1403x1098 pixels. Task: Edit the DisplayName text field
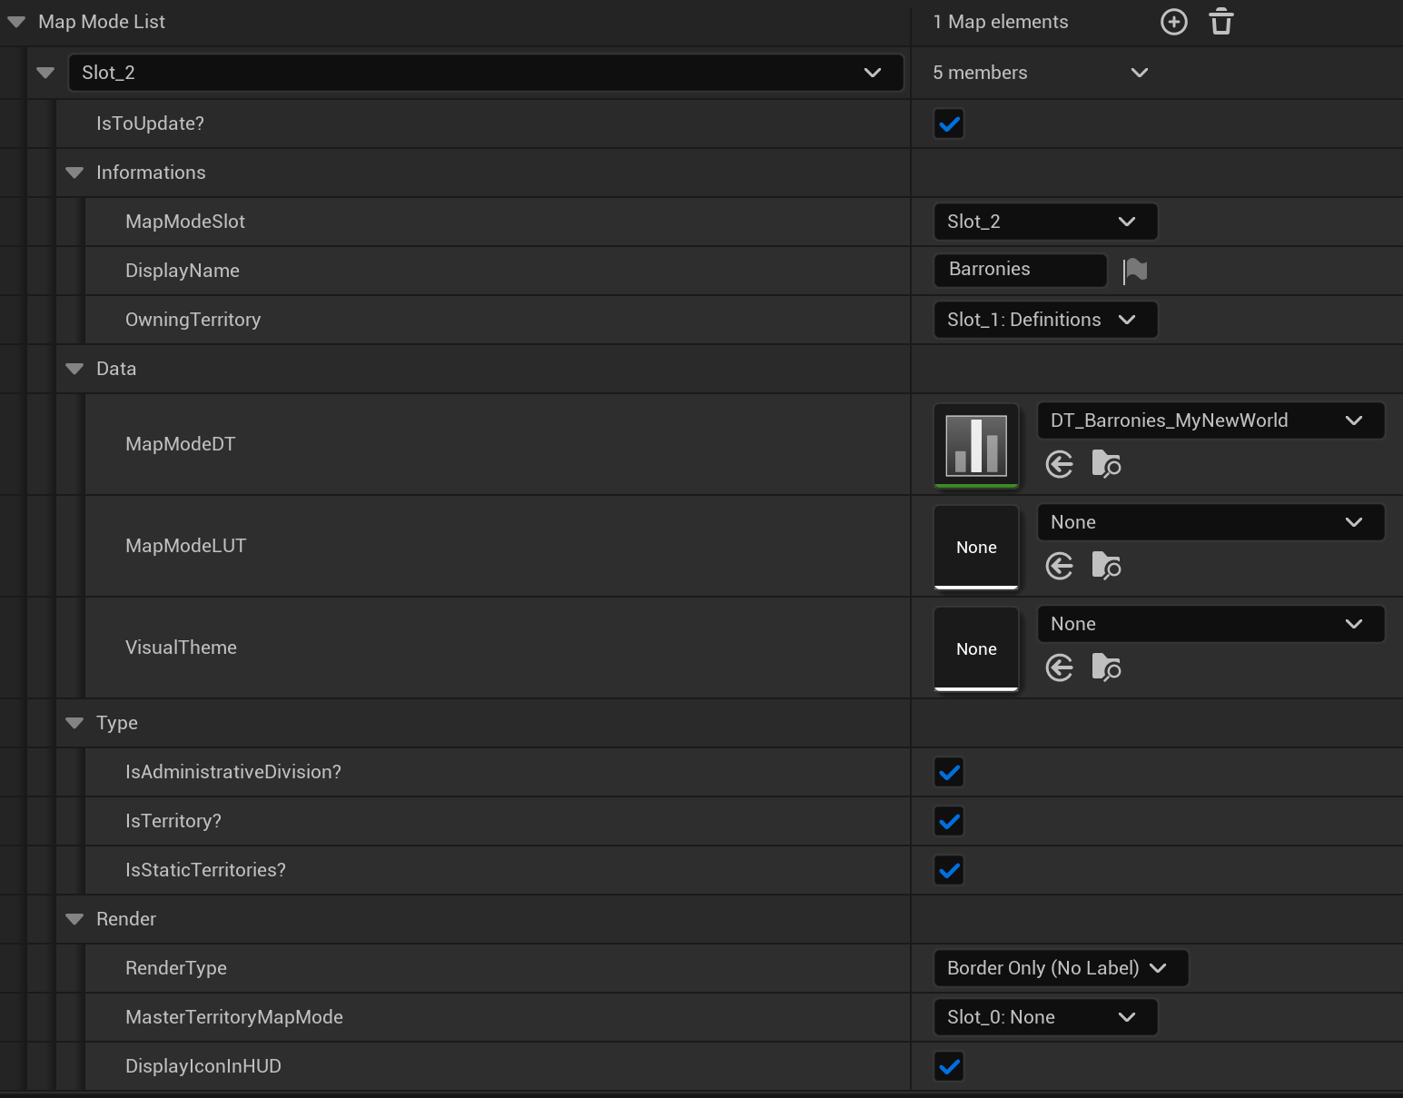[1021, 270]
